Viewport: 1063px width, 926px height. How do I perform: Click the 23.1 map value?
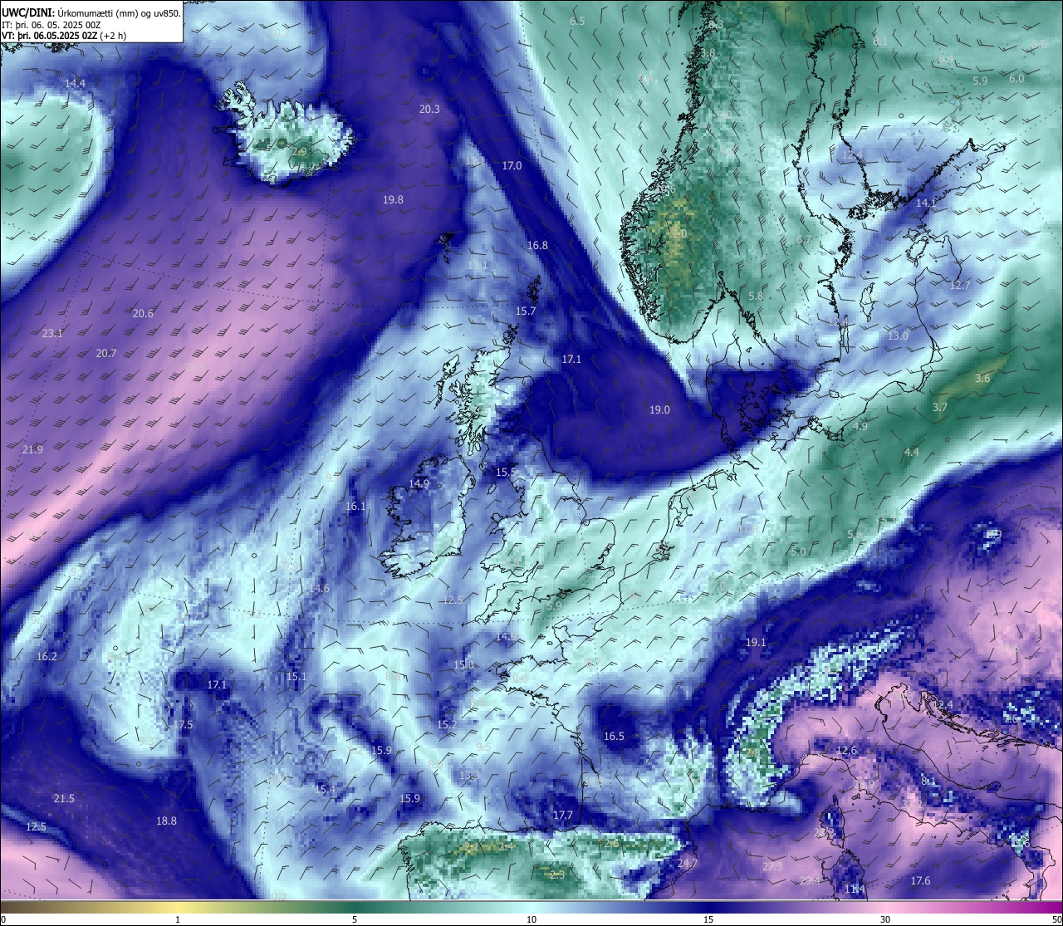point(52,333)
